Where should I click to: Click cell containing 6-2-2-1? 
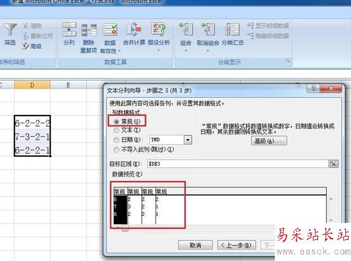[x=32, y=150]
